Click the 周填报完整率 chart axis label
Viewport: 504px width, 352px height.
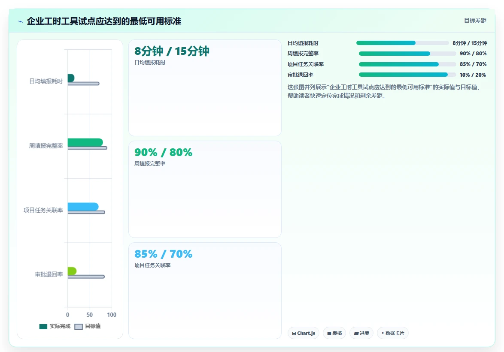(46, 146)
